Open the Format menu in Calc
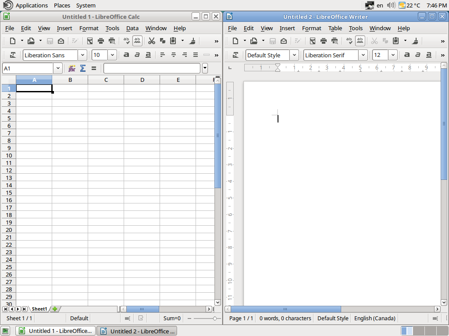The height and width of the screenshot is (336, 449). (x=89, y=28)
